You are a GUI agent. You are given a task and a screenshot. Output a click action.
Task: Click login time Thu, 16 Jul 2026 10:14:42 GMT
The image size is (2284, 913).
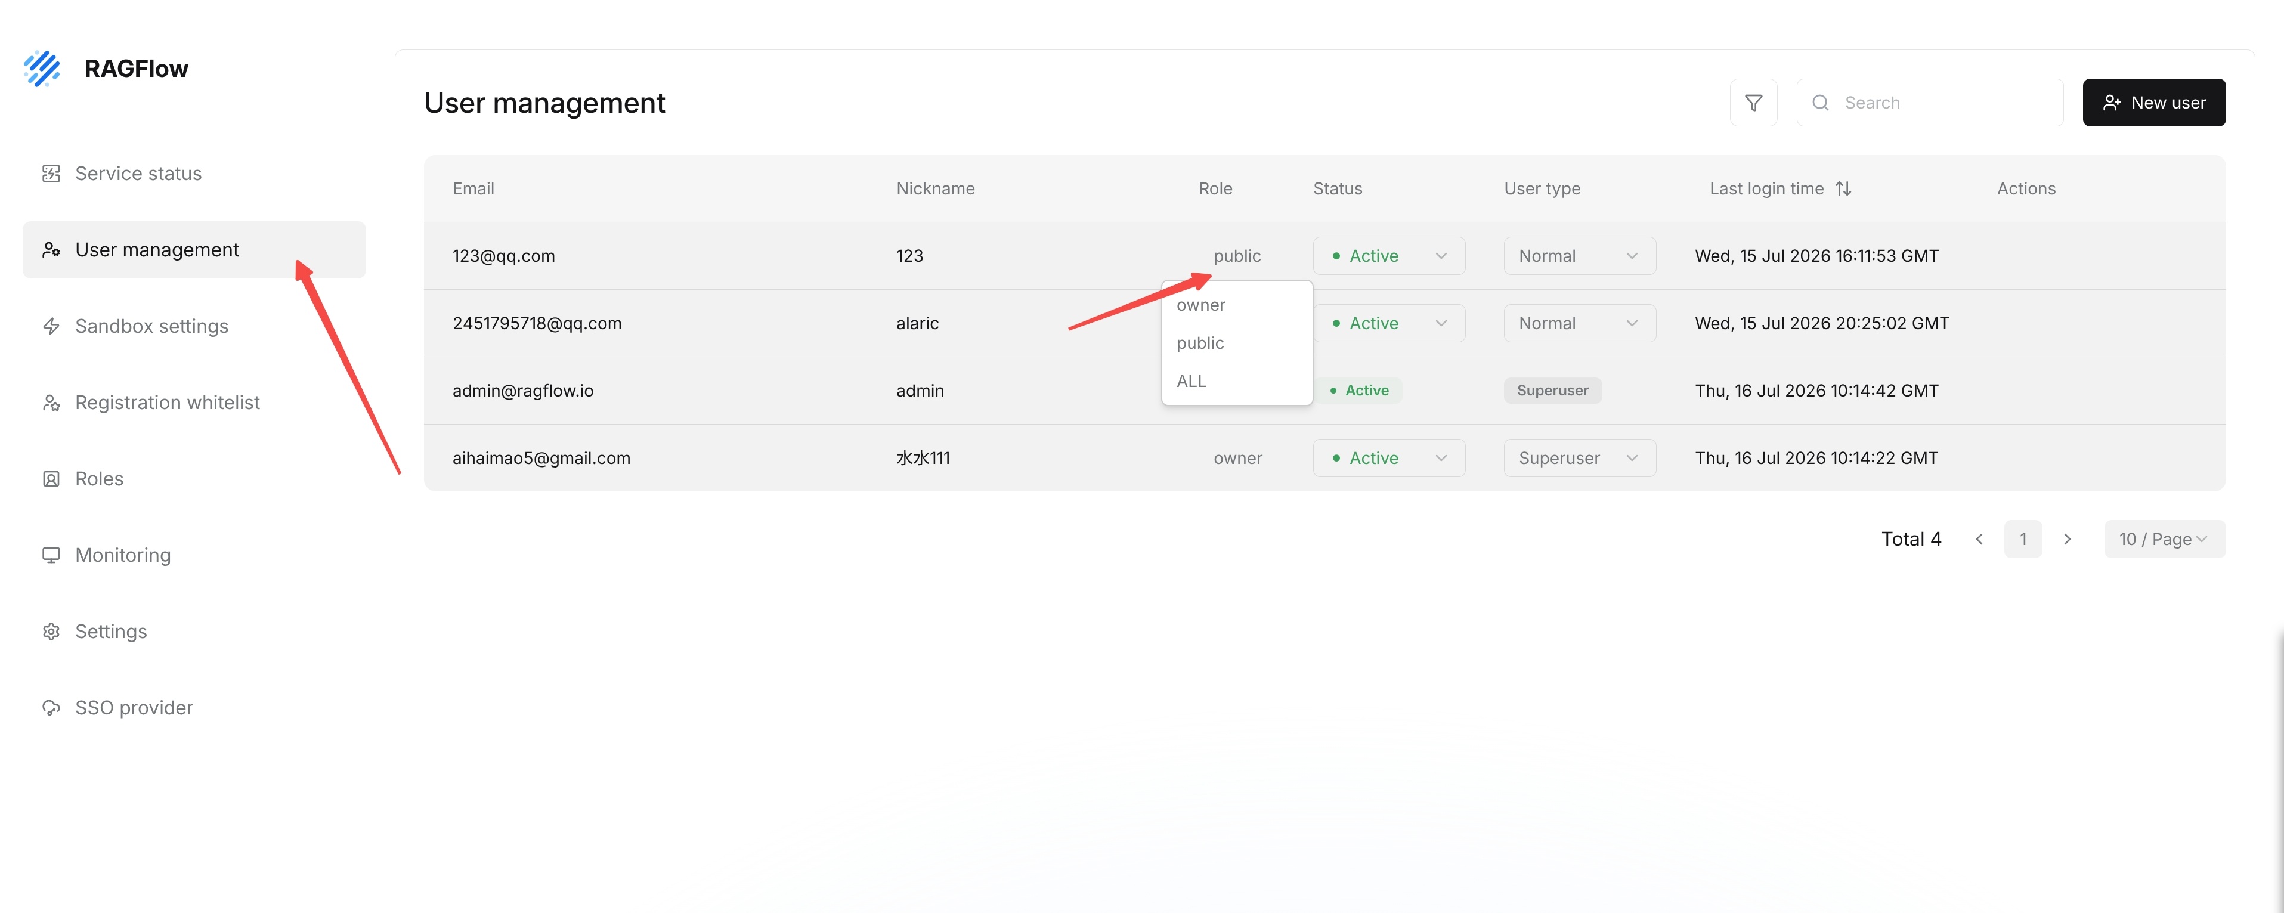(x=1816, y=391)
